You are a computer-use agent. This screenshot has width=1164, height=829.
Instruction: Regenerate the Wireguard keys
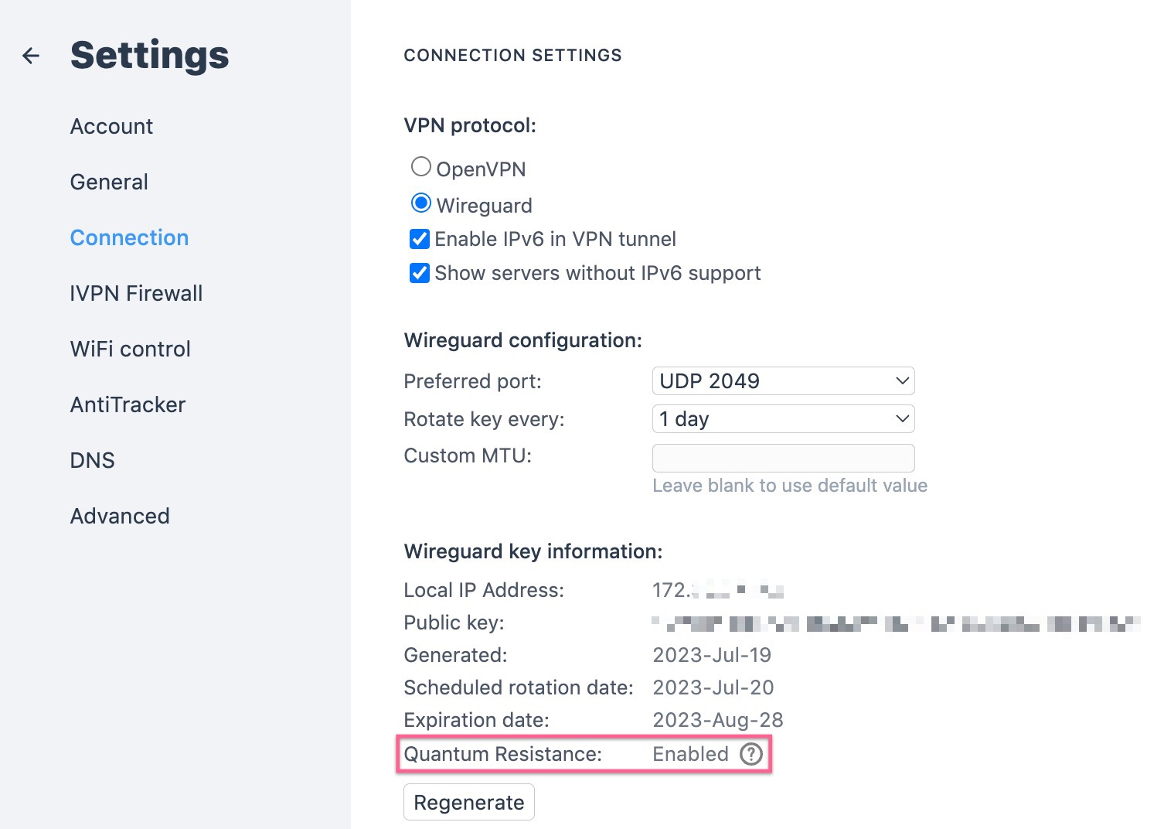point(469,803)
